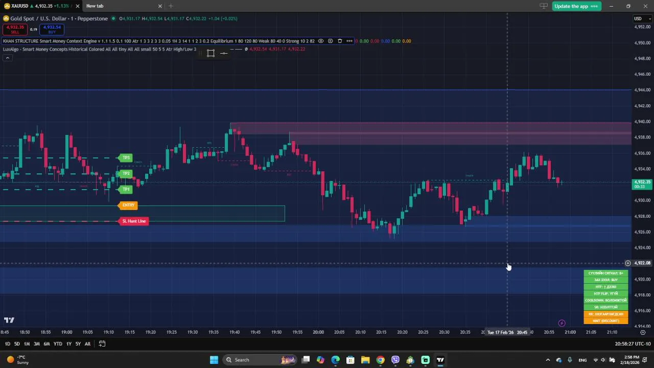Open the ENG language switcher
654x368 pixels.
click(582, 360)
